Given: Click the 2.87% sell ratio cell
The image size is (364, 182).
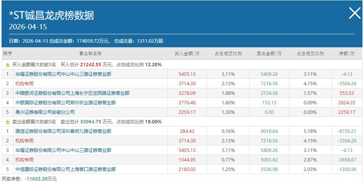Looking at the screenshot, I should click(x=310, y=160).
